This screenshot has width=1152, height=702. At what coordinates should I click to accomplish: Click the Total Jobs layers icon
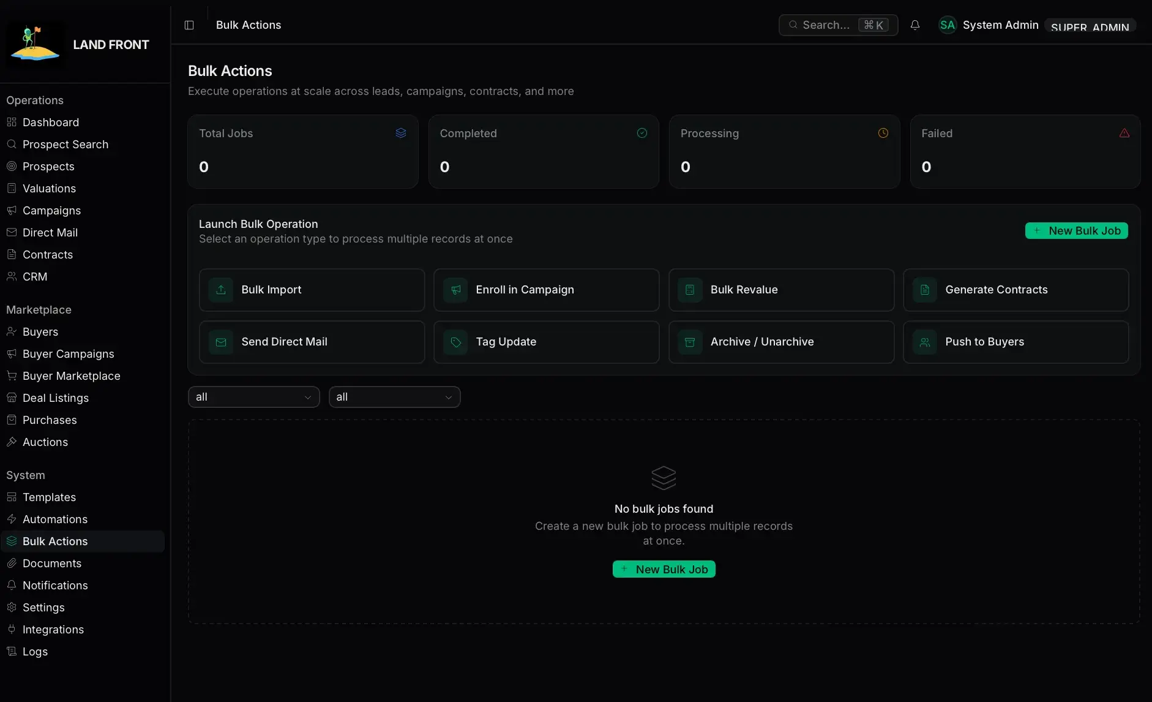tap(401, 133)
